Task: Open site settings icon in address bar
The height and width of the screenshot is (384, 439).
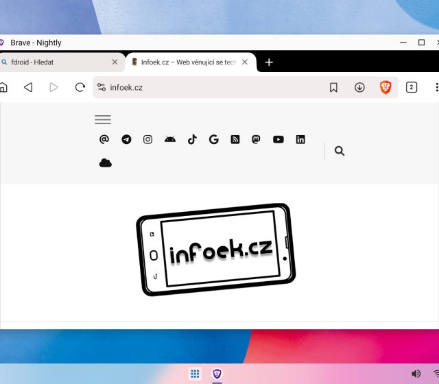Action: point(102,87)
